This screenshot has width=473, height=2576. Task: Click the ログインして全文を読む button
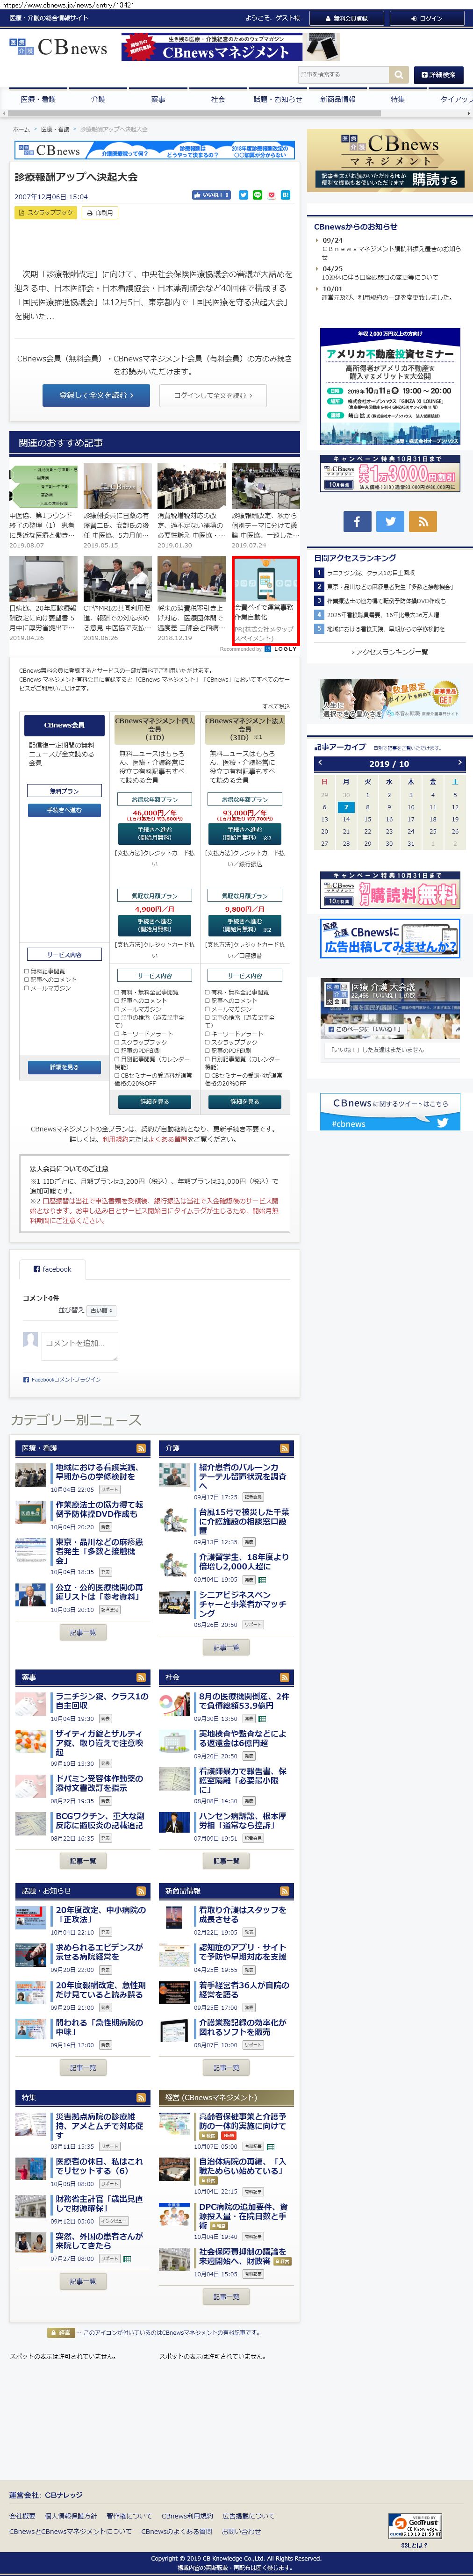pyautogui.click(x=213, y=395)
